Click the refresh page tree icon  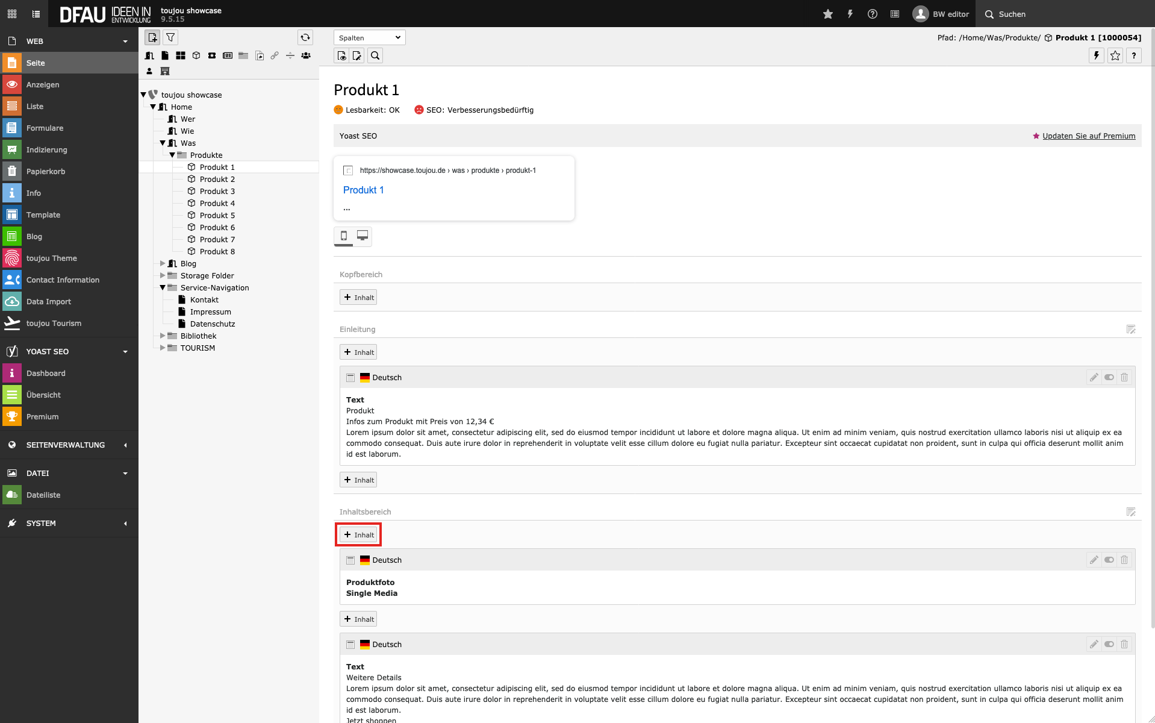click(x=305, y=37)
